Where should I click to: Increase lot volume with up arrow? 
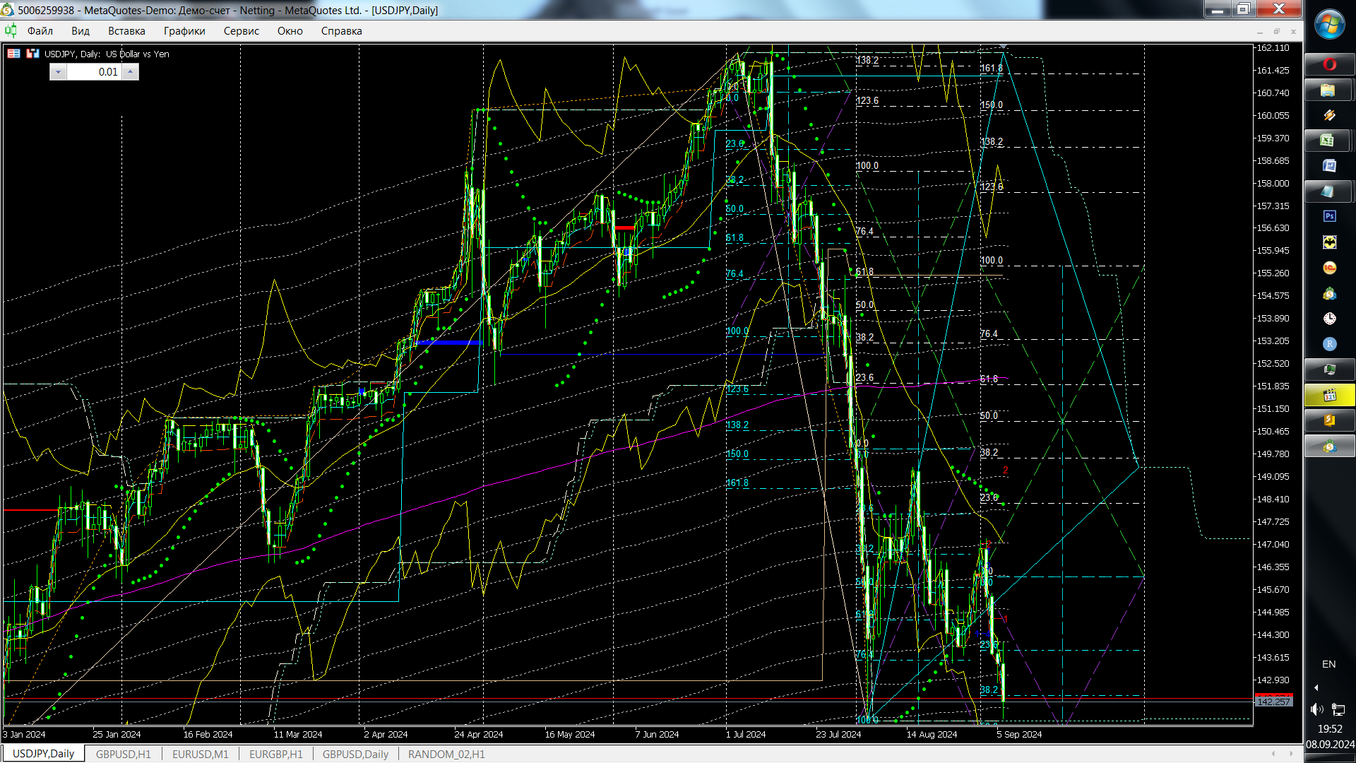tap(131, 72)
